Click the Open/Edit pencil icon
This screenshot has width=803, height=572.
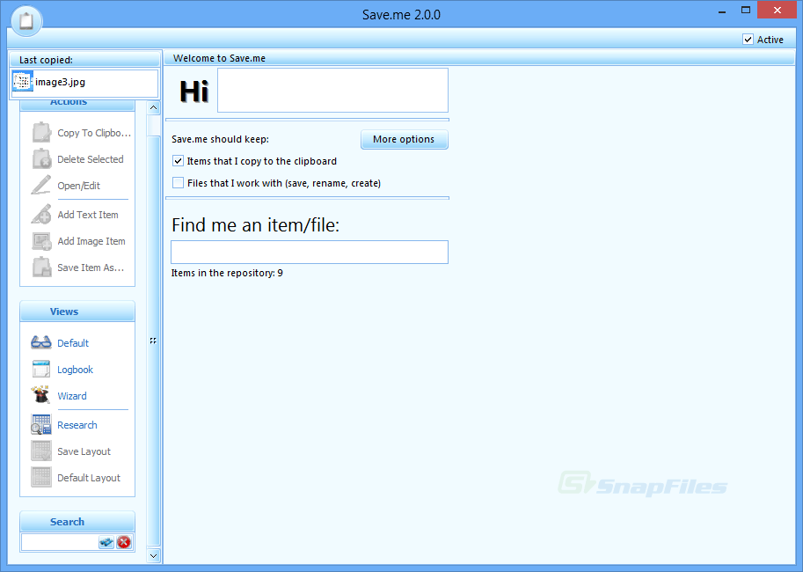click(41, 185)
